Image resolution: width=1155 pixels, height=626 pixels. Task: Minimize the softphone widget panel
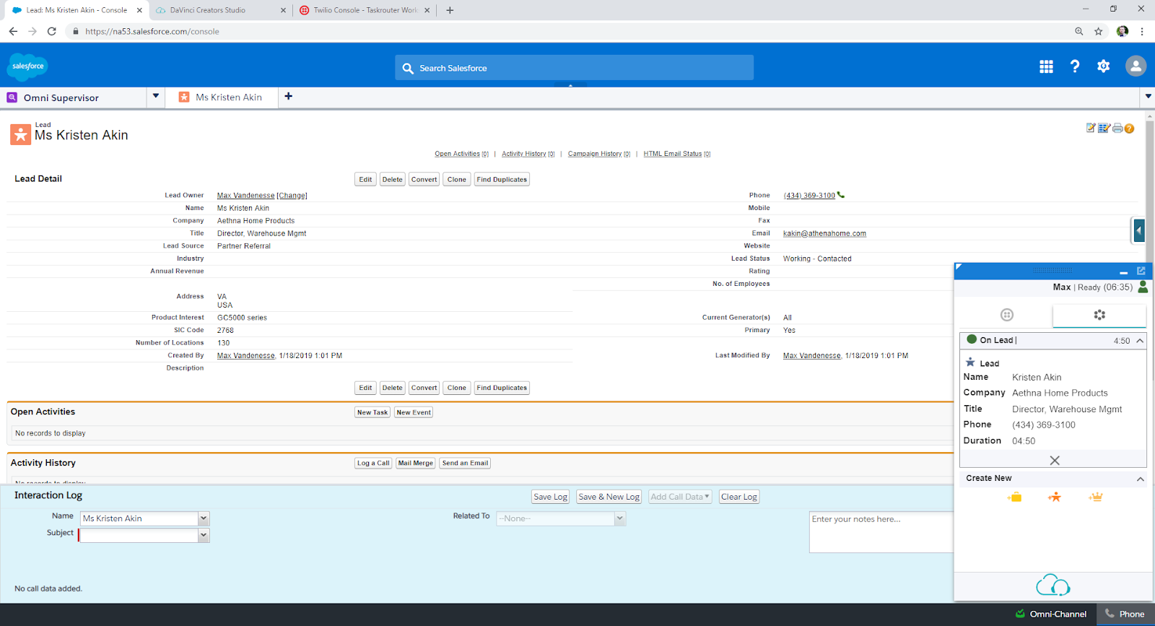point(1123,272)
